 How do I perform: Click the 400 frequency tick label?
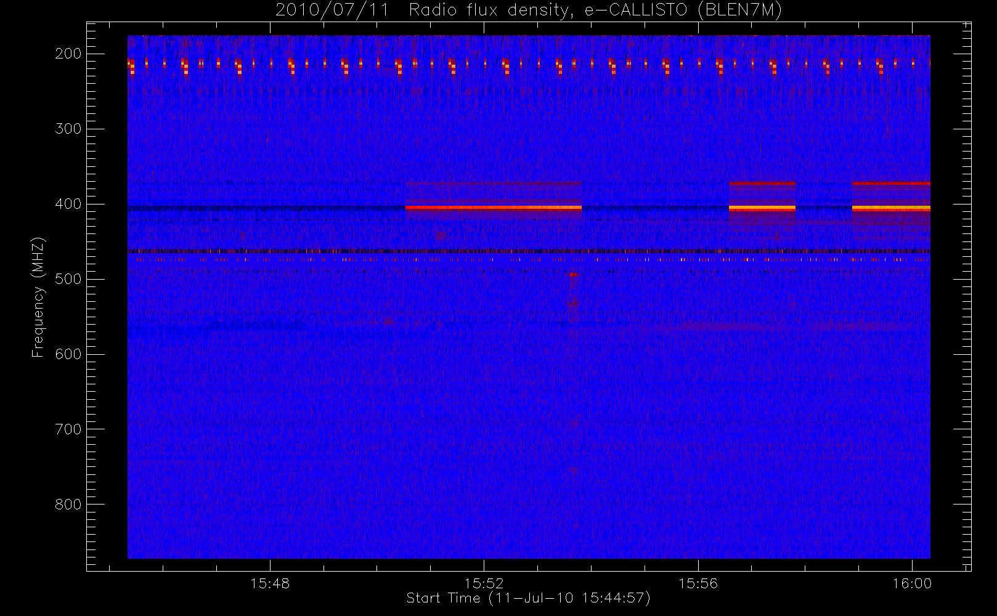[x=68, y=204]
